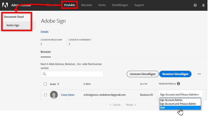Screen dimensions: 214x134
Task: Go to the next page with Weiter
Action: pyautogui.click(x=131, y=105)
